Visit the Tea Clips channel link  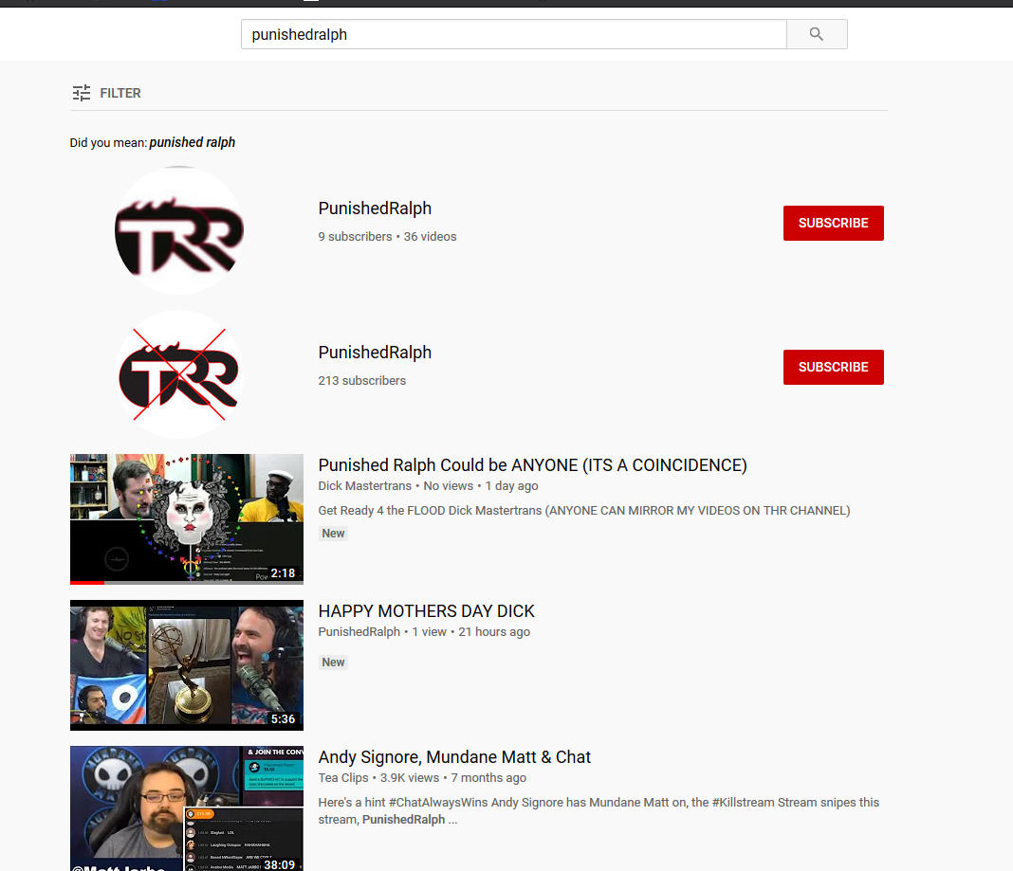343,777
